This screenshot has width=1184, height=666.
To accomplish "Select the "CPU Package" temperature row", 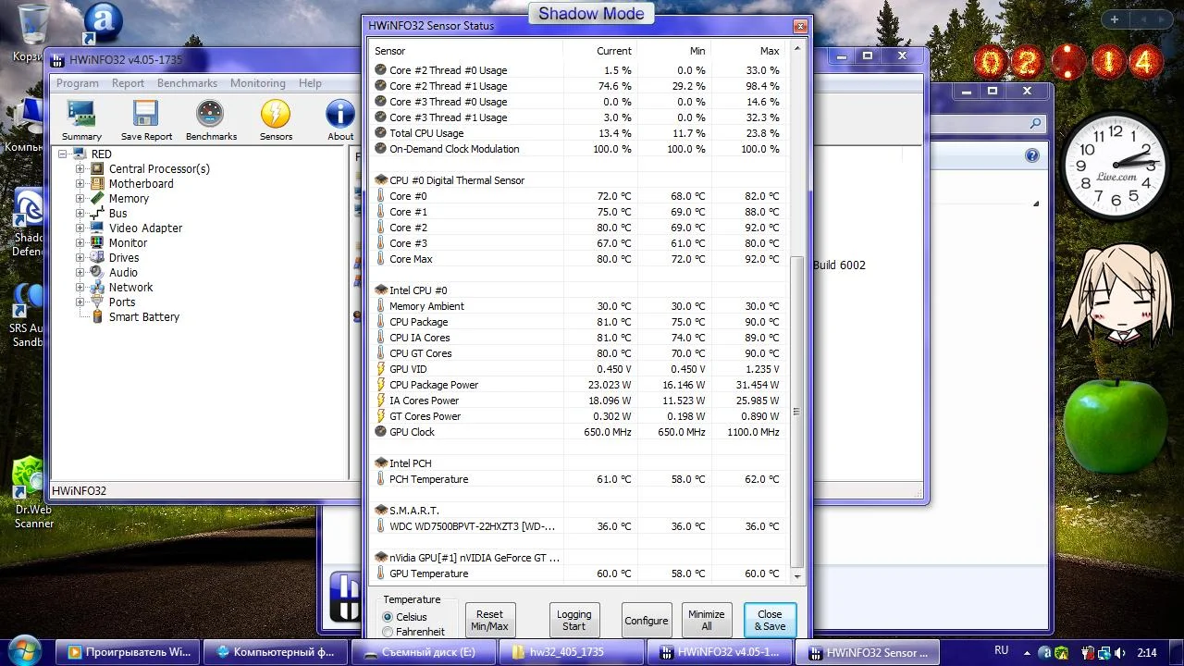I will coord(579,322).
